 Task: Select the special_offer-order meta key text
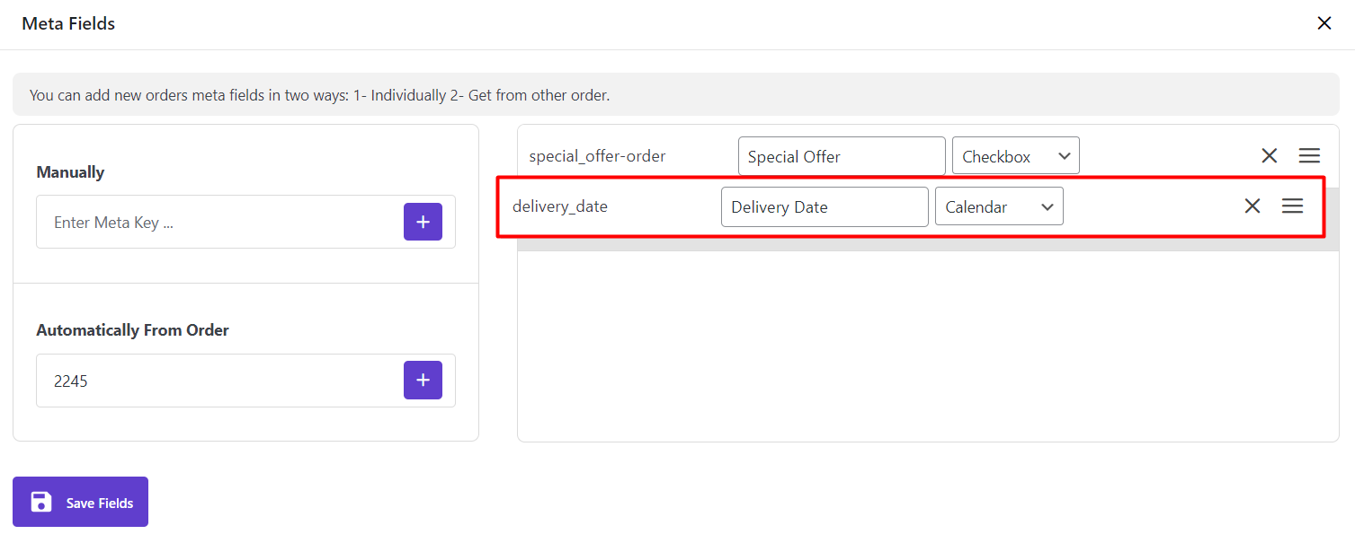(597, 156)
